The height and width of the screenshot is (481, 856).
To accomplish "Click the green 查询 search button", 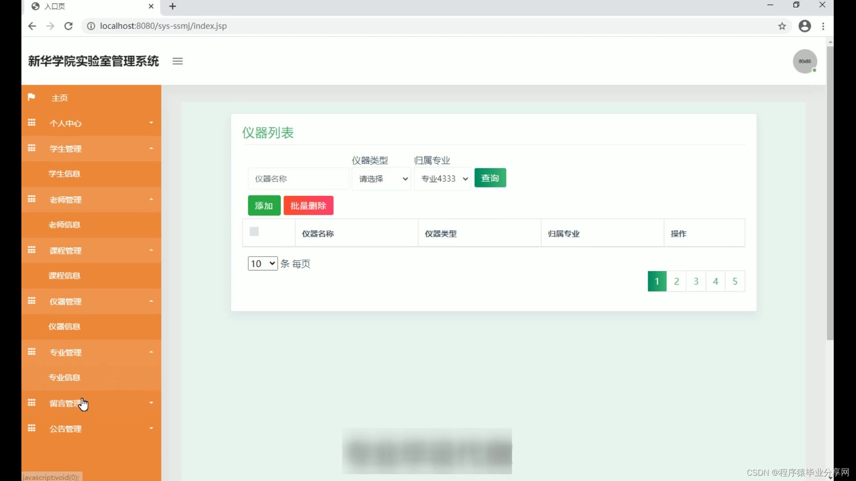I will (x=490, y=178).
